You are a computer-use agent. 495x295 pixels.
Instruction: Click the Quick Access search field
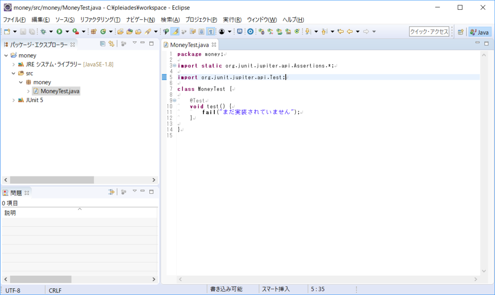pos(429,31)
